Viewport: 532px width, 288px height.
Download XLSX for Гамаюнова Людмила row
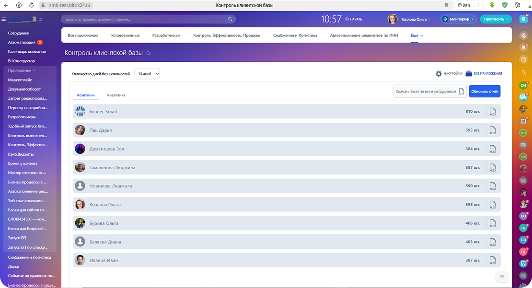[493, 168]
